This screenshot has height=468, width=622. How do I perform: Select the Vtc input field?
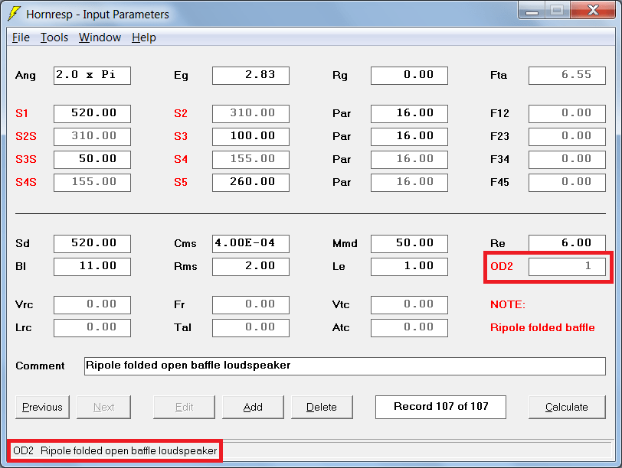pyautogui.click(x=409, y=305)
